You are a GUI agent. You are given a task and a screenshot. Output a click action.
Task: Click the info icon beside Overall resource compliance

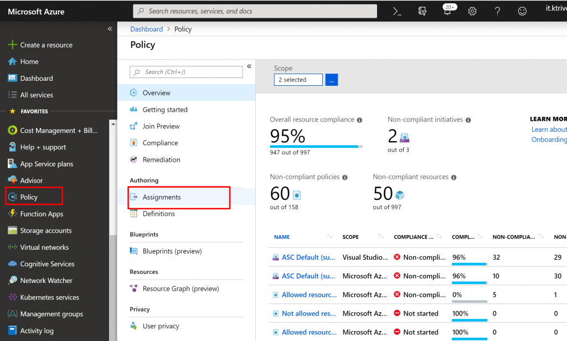tap(359, 120)
